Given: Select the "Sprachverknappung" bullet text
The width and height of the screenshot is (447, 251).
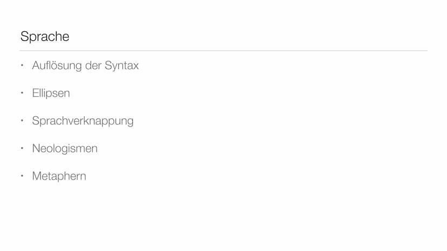Looking at the screenshot, I should 83,121.
